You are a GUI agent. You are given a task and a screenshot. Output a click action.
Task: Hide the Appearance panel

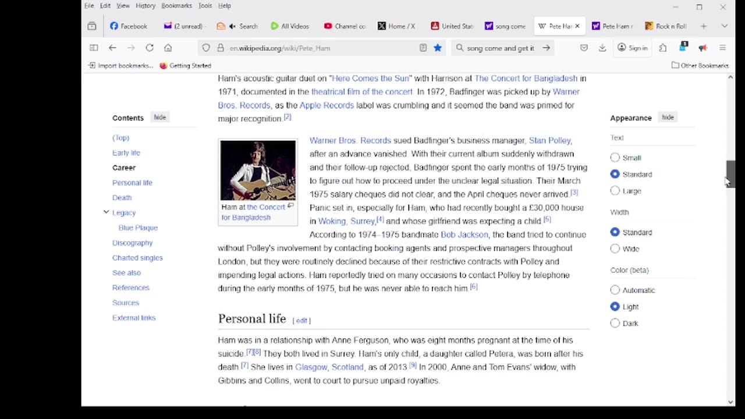[x=668, y=118]
